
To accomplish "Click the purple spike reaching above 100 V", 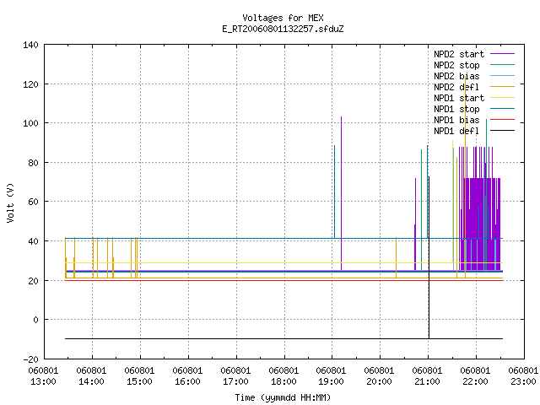I will 341,193.
